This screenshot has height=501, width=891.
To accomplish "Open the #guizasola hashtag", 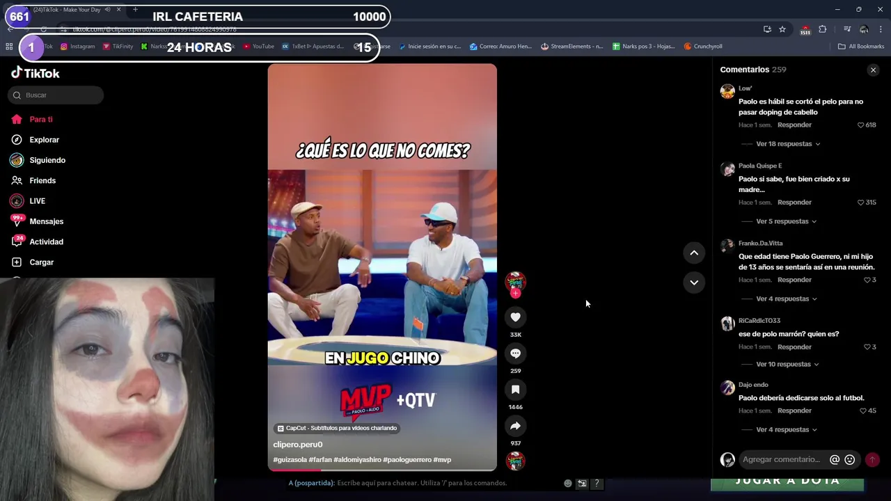I will [x=290, y=460].
